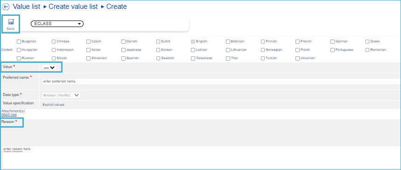Tick the Japanese language checkbox
401x170 pixels.
[123, 50]
